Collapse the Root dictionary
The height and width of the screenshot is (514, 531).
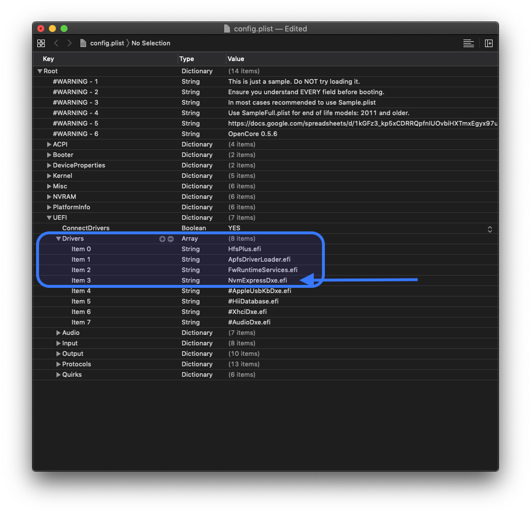[40, 71]
